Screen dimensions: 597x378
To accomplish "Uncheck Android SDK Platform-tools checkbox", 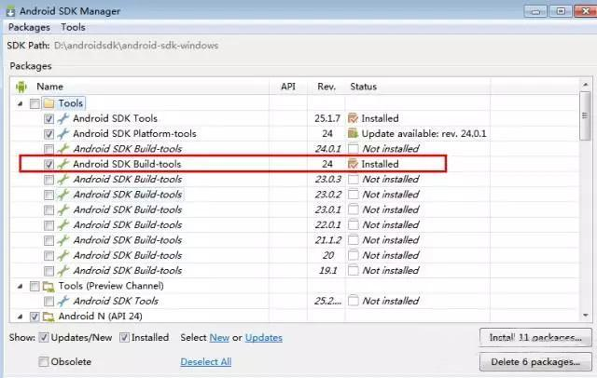I will tap(49, 134).
